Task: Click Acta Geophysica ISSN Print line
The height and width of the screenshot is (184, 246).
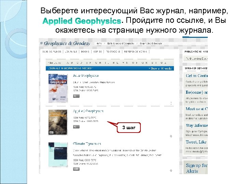Action: pyautogui.click(x=85, y=87)
